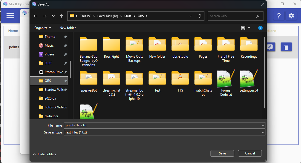Viewport: 301px width, 163px height.
Task: Click Local Disk (D:) in the breadcrumb
Action: tap(108, 16)
